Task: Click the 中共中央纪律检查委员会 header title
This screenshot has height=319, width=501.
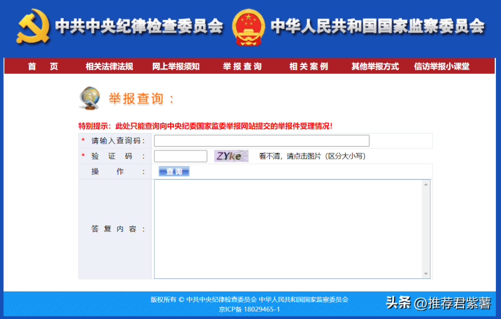Action: pyautogui.click(x=139, y=26)
